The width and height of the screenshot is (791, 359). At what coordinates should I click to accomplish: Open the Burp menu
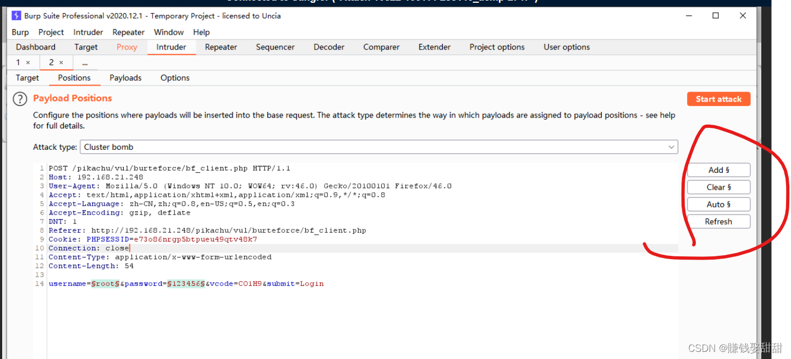pos(20,32)
